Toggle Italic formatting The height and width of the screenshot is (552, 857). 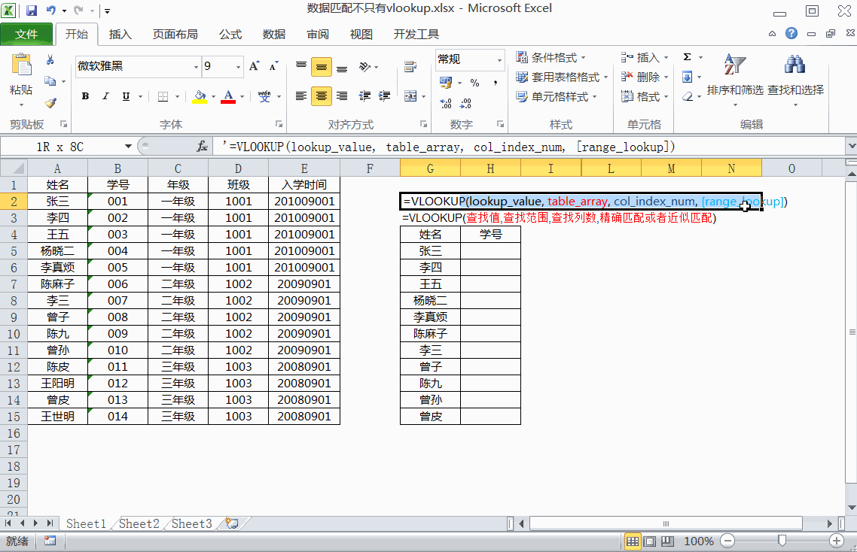(x=105, y=97)
